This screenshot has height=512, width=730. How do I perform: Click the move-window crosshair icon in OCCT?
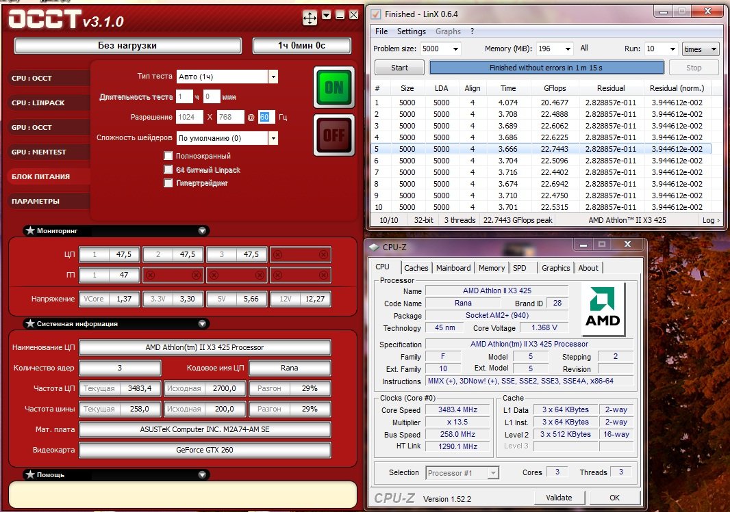(x=310, y=18)
